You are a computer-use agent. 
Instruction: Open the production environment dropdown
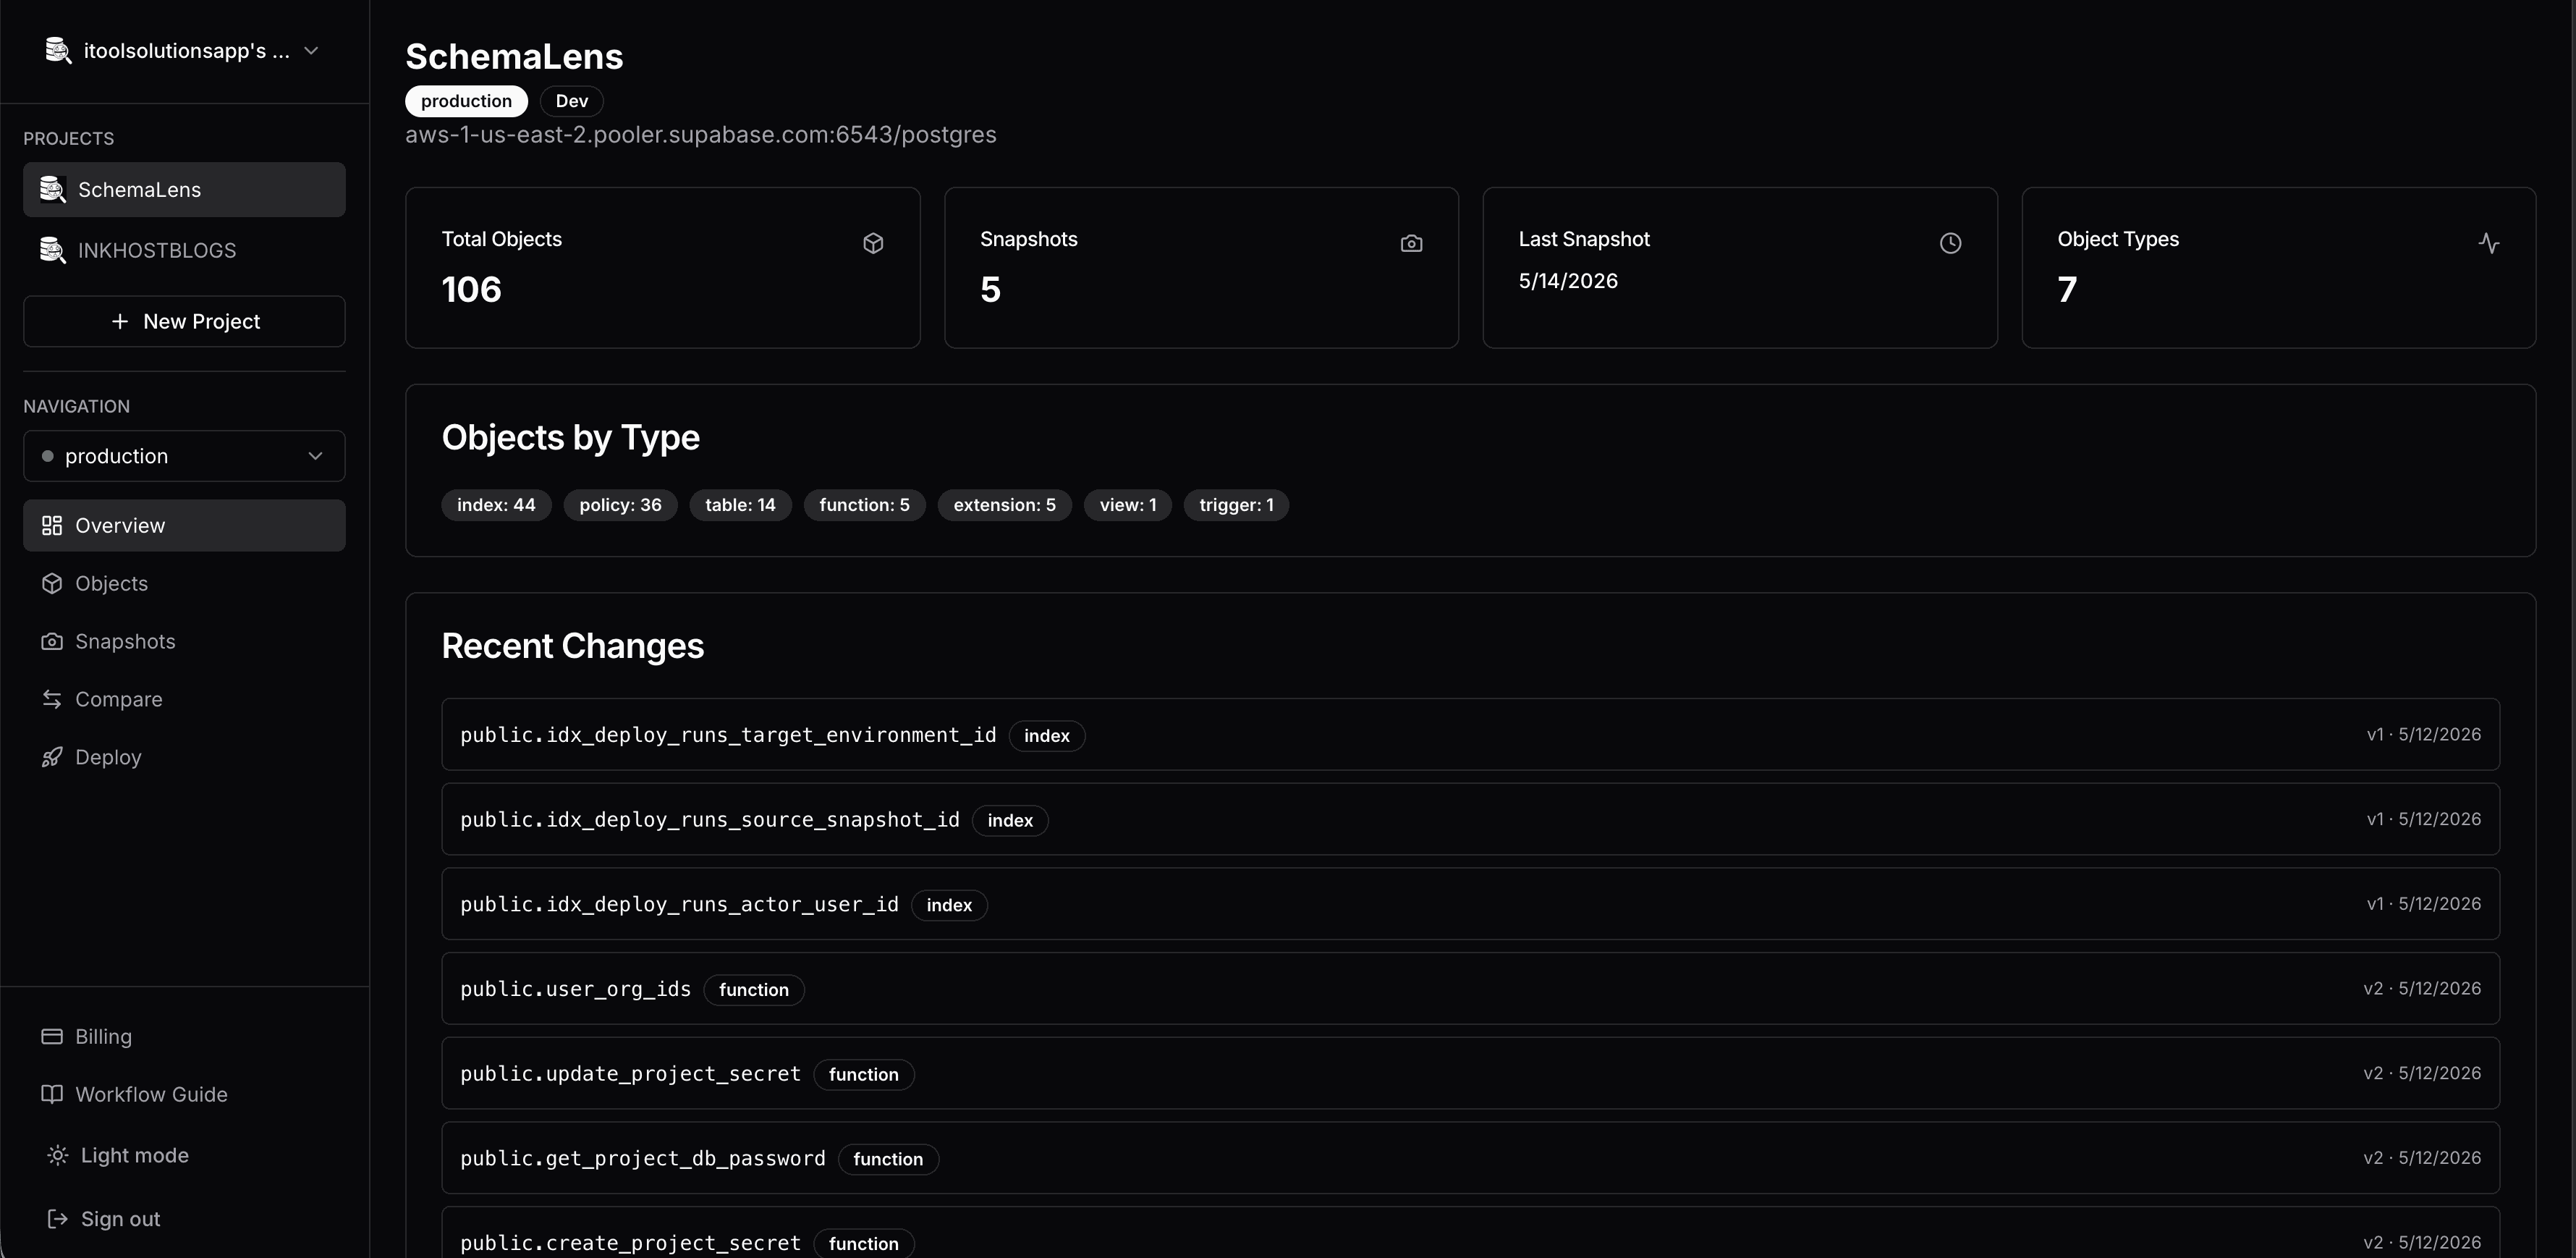pyautogui.click(x=184, y=456)
